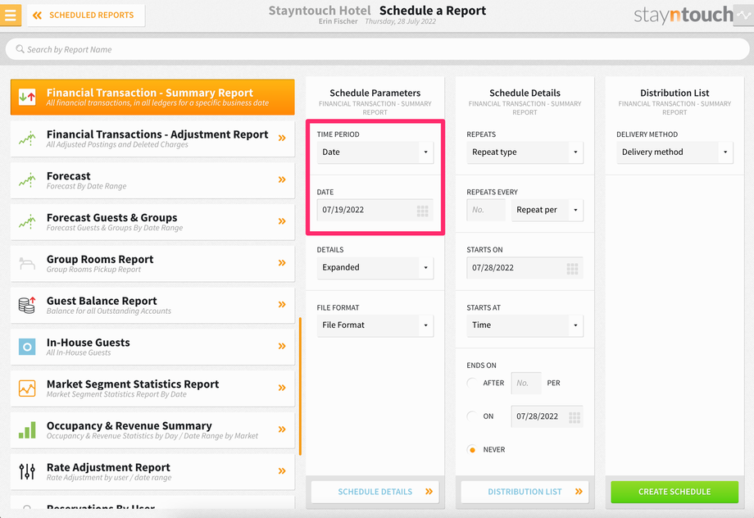
Task: Click the Starts On field showing 07/28/2022
Action: (x=525, y=267)
